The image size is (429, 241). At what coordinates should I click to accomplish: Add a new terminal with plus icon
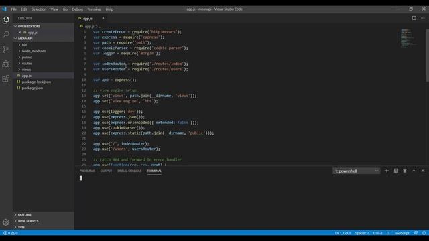[x=387, y=171]
